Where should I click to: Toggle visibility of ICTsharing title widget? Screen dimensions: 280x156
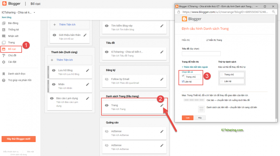107,52
